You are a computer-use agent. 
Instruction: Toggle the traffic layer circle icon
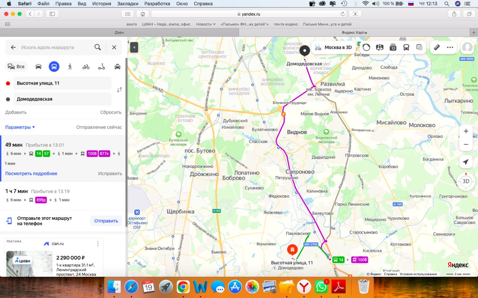(366, 47)
